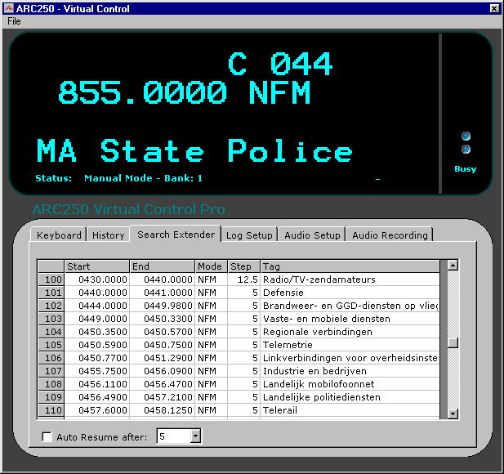Click the Manual Mode - Bank: 1 status
Screen dimensions: 504x474
[143, 178]
